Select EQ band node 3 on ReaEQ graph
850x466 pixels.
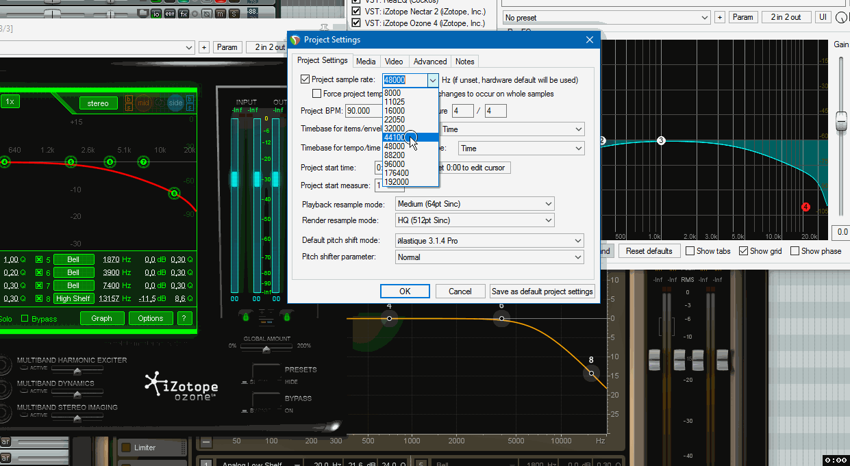point(661,140)
